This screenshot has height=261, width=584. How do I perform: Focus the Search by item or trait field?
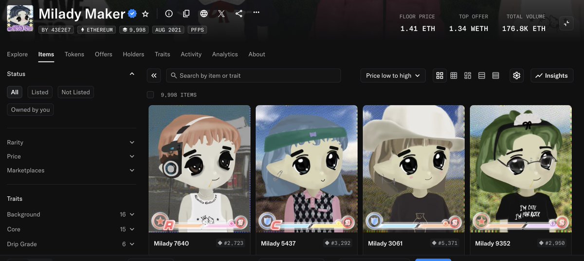click(254, 75)
